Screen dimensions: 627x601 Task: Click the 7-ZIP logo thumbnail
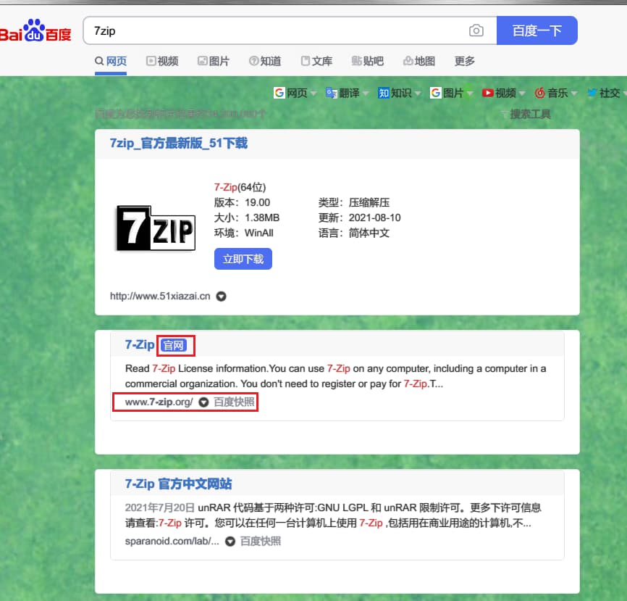156,228
